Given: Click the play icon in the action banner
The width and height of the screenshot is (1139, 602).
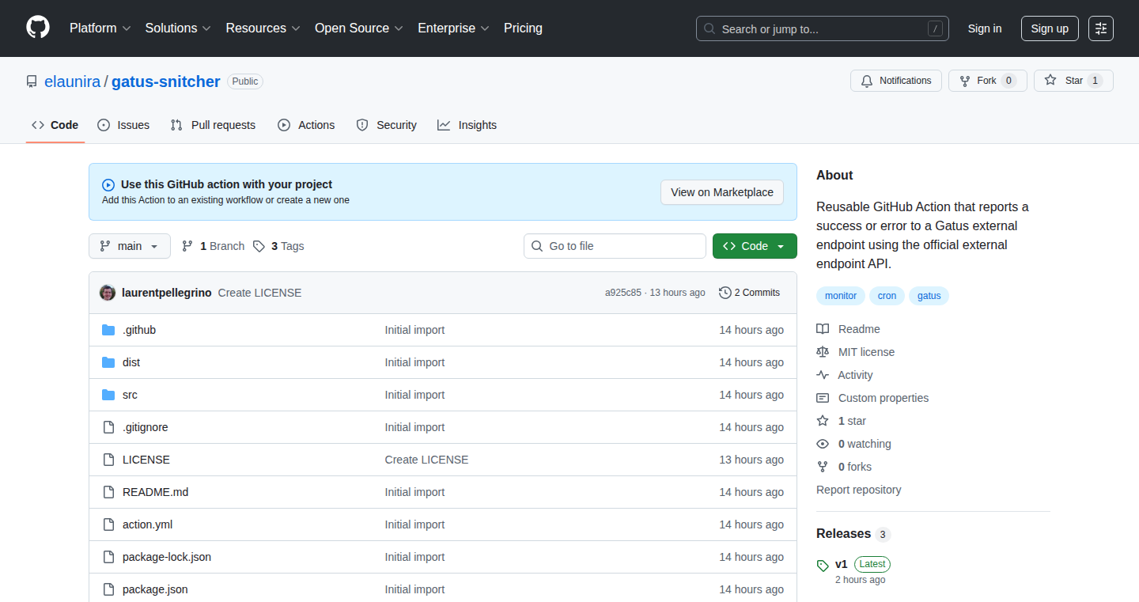Looking at the screenshot, I should [108, 185].
